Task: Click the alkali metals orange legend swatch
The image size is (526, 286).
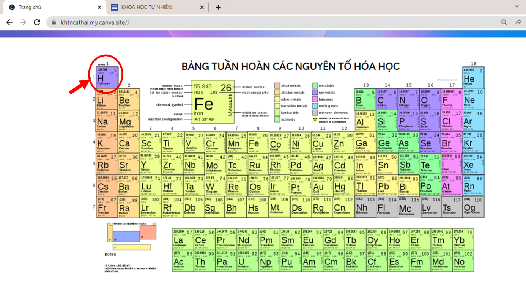Action: [277, 86]
